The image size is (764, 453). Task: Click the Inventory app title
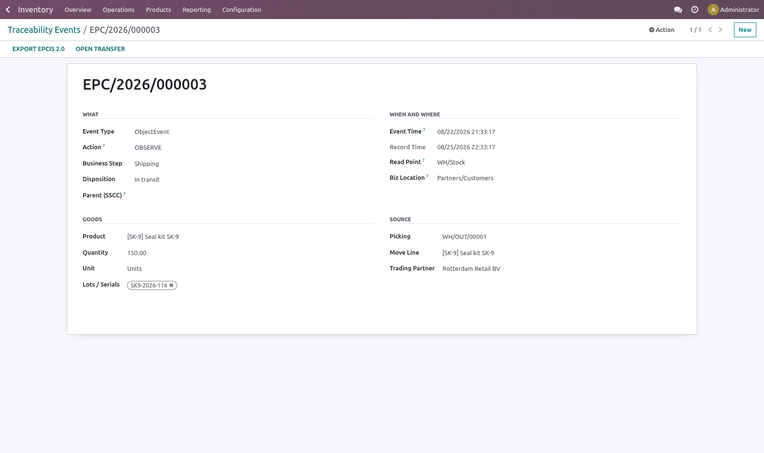point(35,10)
